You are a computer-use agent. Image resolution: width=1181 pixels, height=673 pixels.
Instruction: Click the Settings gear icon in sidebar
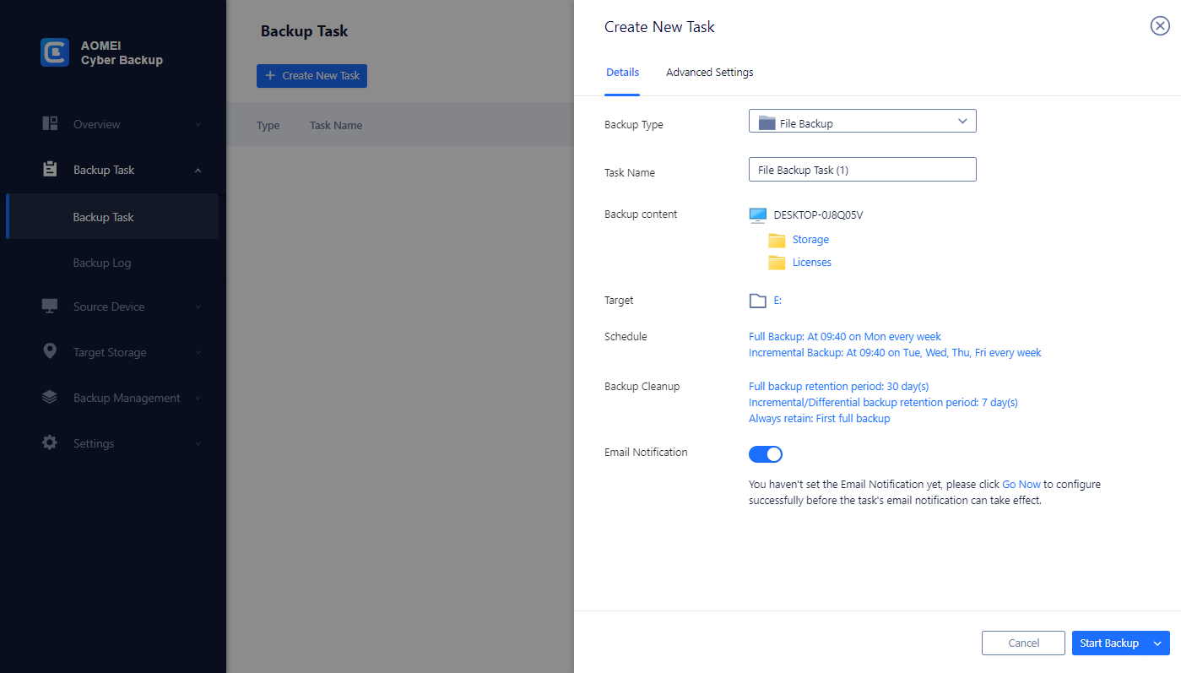coord(50,442)
